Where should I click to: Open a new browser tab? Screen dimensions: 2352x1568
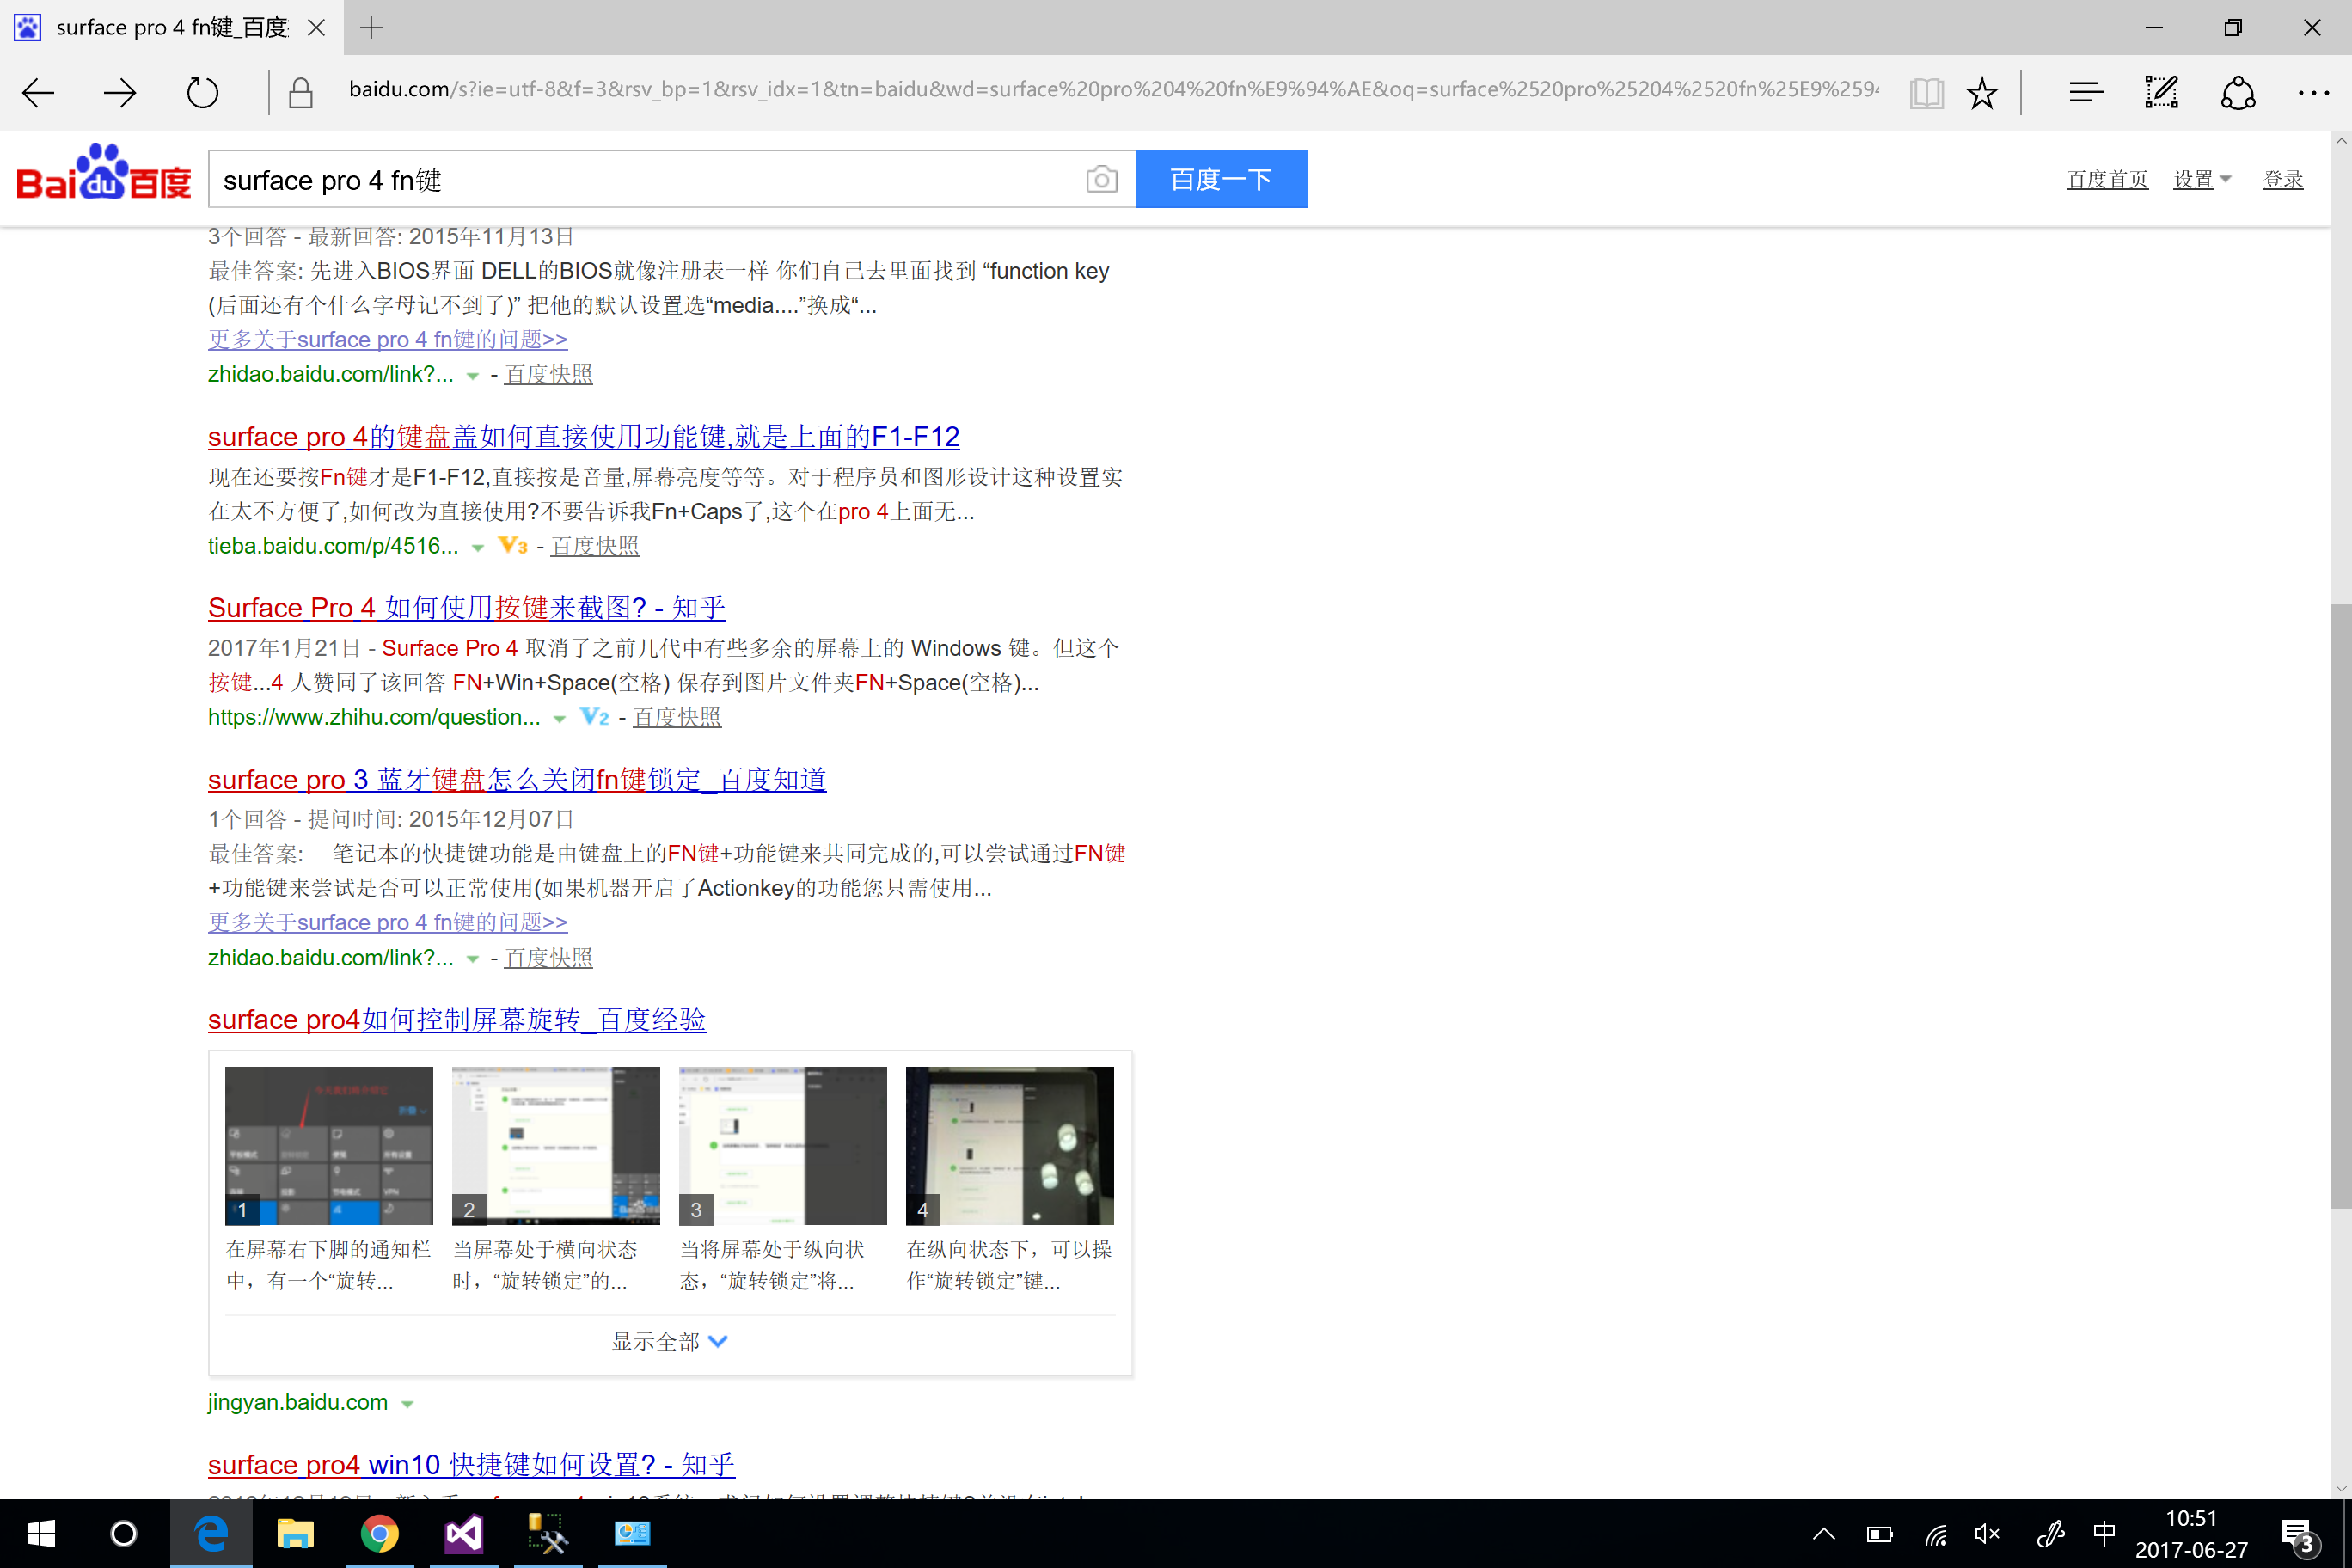[x=371, y=28]
